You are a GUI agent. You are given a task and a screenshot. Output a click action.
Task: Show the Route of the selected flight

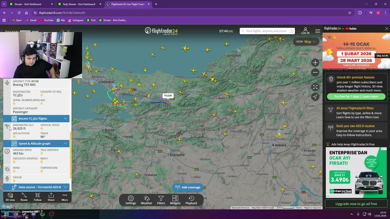24,197
